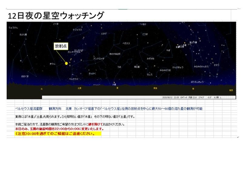Screen dimensions: 247x174
Task: Click the ケフェウス constellation label
Action: click(x=77, y=30)
